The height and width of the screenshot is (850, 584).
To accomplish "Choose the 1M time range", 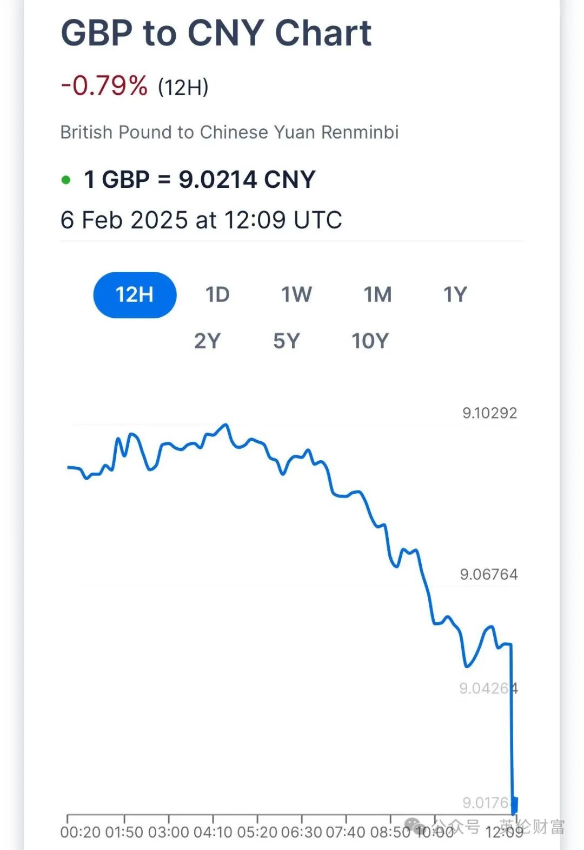I will (x=377, y=295).
